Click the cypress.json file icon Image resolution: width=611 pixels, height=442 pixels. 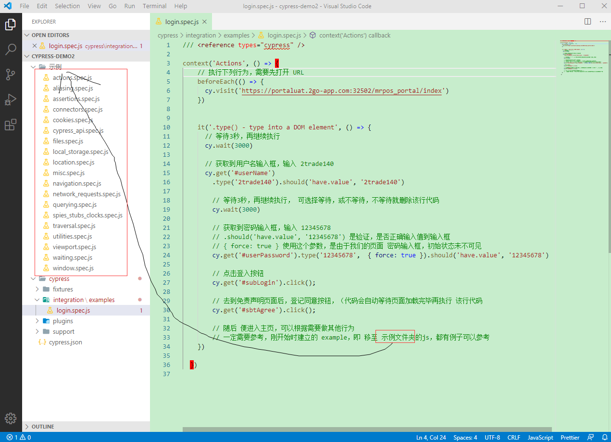point(42,342)
